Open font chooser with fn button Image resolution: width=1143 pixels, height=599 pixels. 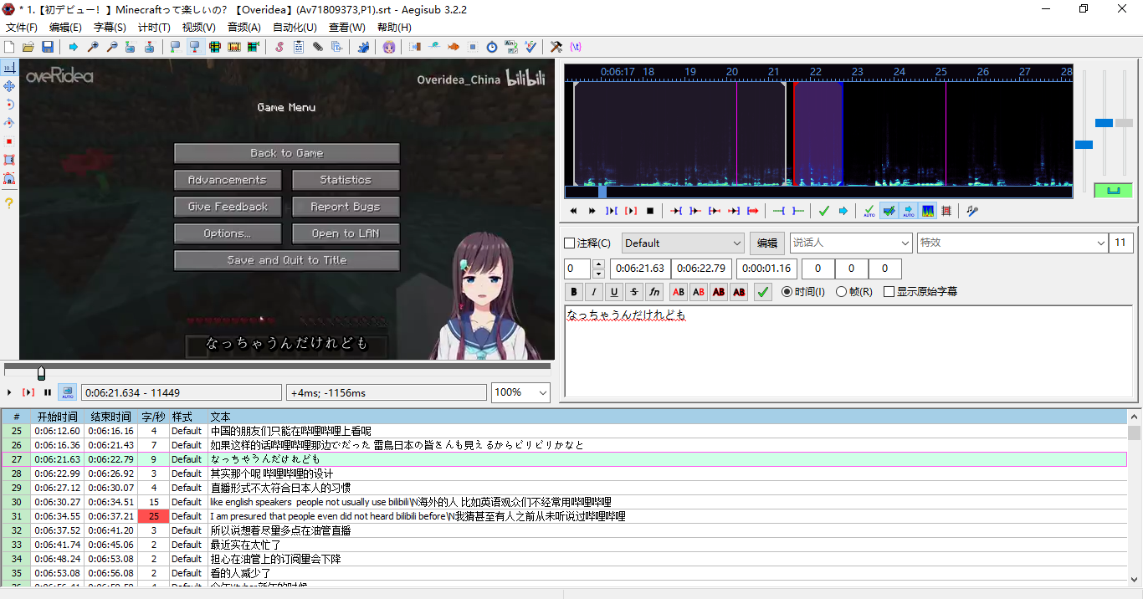[x=654, y=292]
